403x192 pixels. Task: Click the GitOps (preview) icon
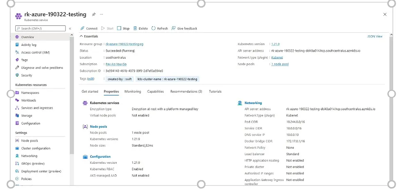17,164
